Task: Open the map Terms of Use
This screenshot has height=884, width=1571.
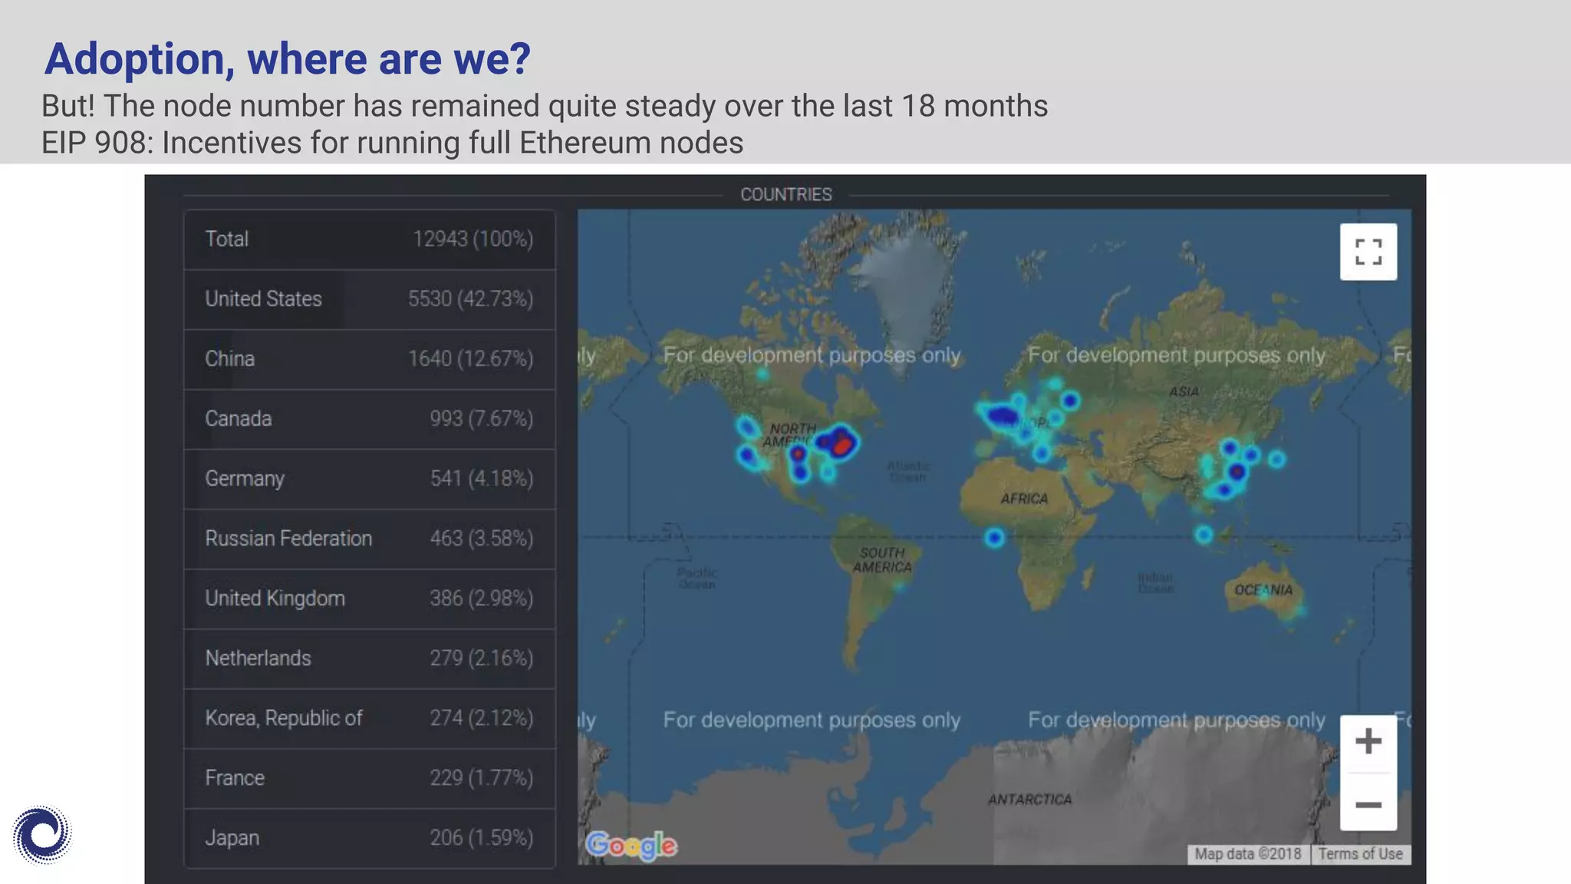Action: point(1360,854)
